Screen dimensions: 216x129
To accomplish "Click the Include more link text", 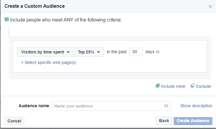I will click(x=173, y=86).
